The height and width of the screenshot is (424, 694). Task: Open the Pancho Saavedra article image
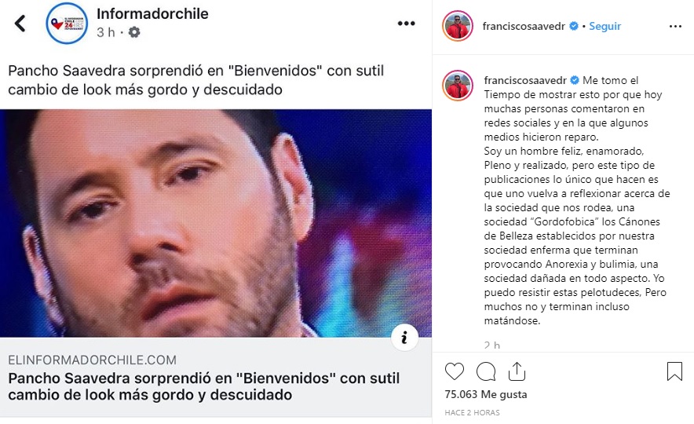pyautogui.click(x=216, y=224)
